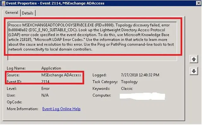Select the Log Name value Application

click(x=51, y=68)
